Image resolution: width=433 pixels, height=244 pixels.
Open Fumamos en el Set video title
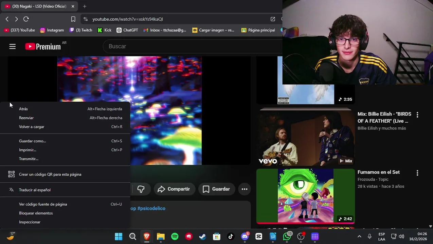(x=379, y=172)
